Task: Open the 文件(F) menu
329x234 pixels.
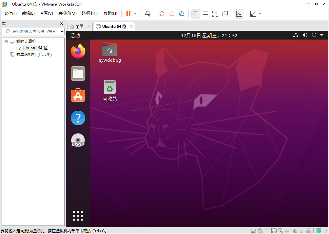Action: click(10, 13)
